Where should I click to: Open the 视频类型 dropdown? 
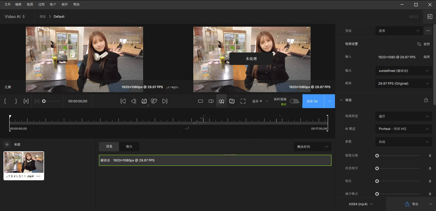403,116
